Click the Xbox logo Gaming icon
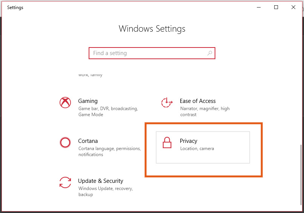 coord(65,103)
